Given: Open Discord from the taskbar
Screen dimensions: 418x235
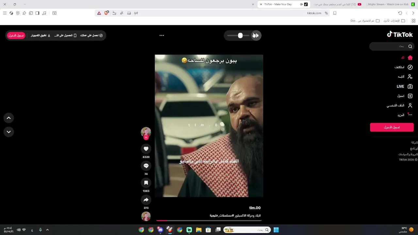Looking at the screenshot, I should [160, 230].
